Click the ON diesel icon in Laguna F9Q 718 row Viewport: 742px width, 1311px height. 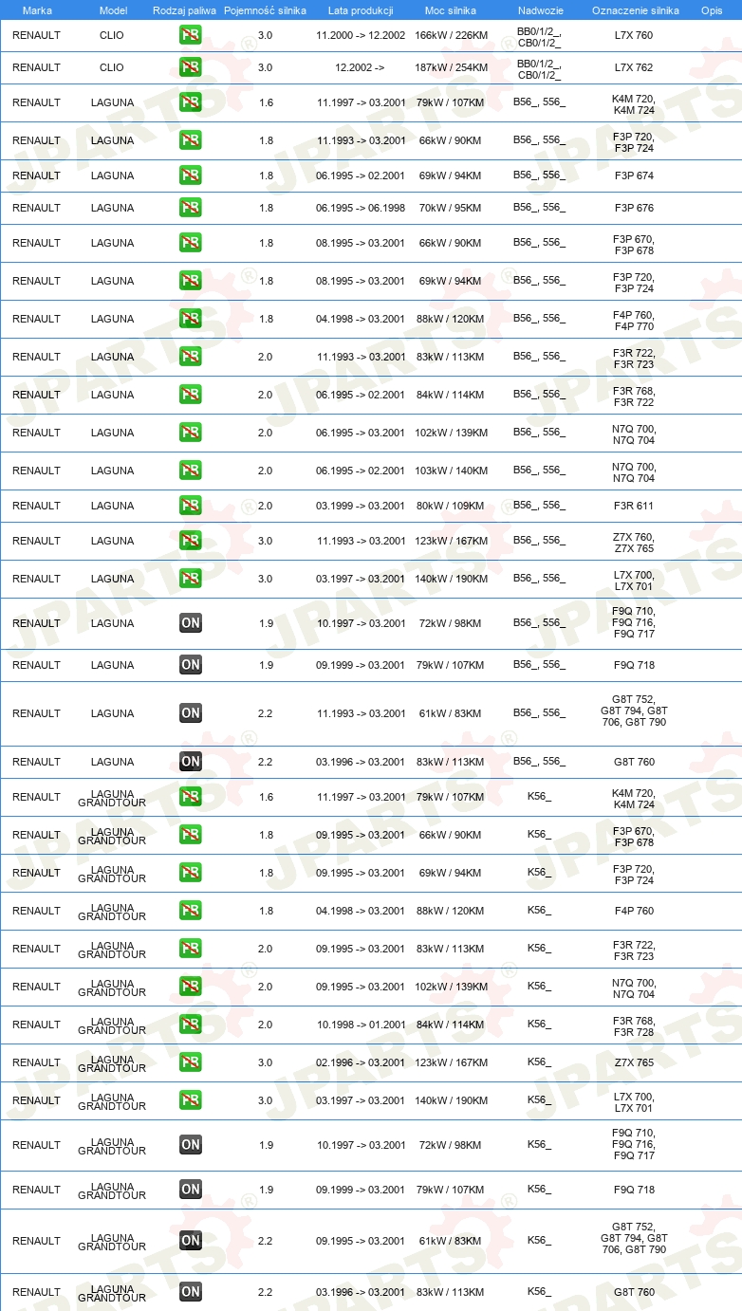tap(191, 665)
